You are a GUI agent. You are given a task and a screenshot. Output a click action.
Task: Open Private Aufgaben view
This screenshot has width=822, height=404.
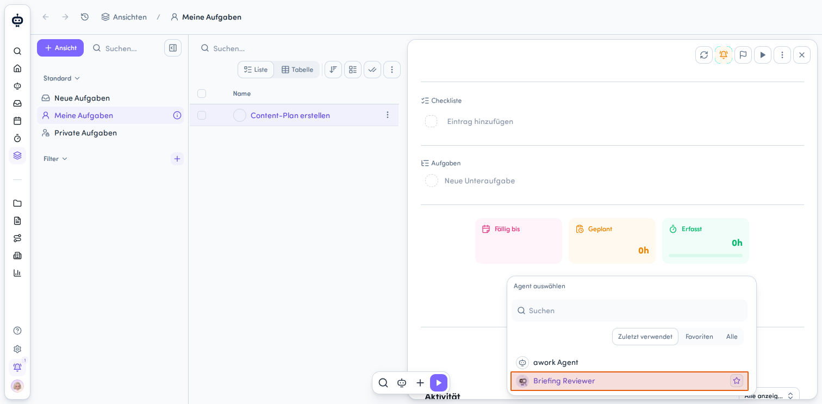(x=110, y=133)
